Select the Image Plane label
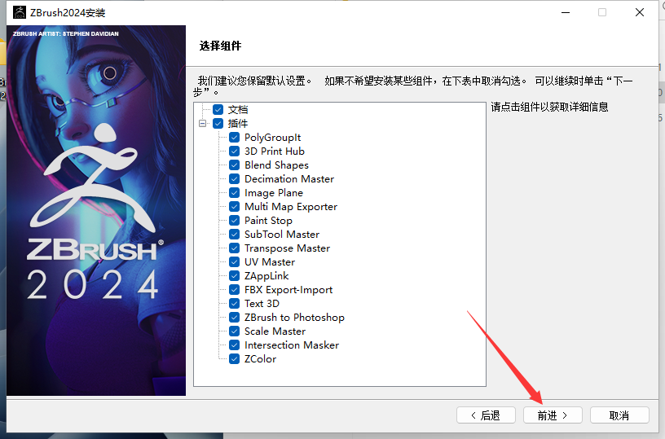The height and width of the screenshot is (439, 665). 274,193
